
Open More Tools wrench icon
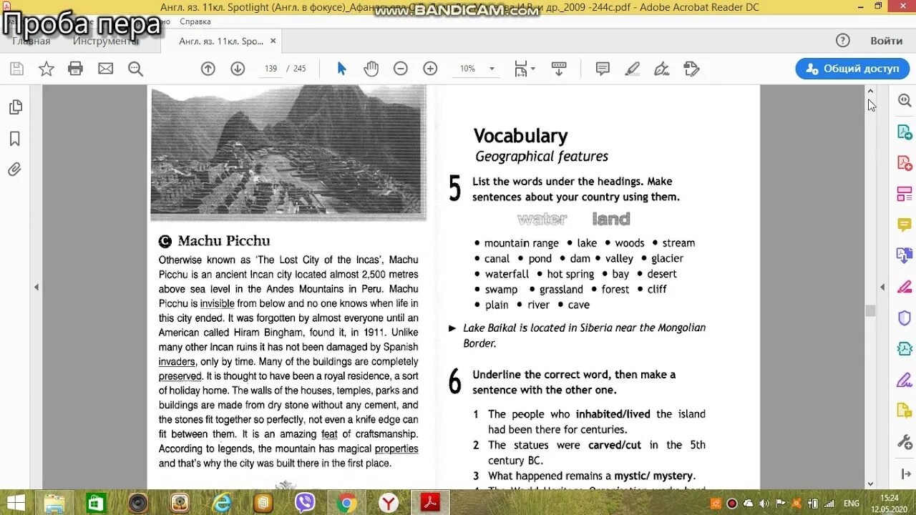(905, 441)
